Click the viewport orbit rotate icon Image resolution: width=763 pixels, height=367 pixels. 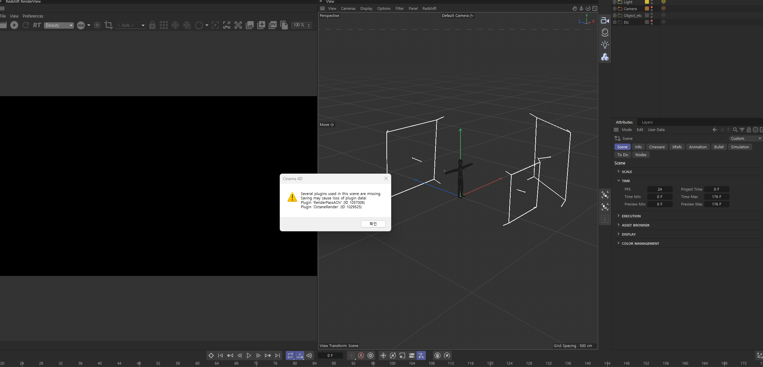pyautogui.click(x=588, y=8)
